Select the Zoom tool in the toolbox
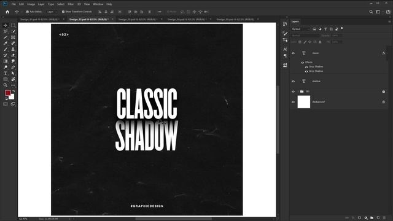This screenshot has width=393, height=221. (x=6, y=85)
